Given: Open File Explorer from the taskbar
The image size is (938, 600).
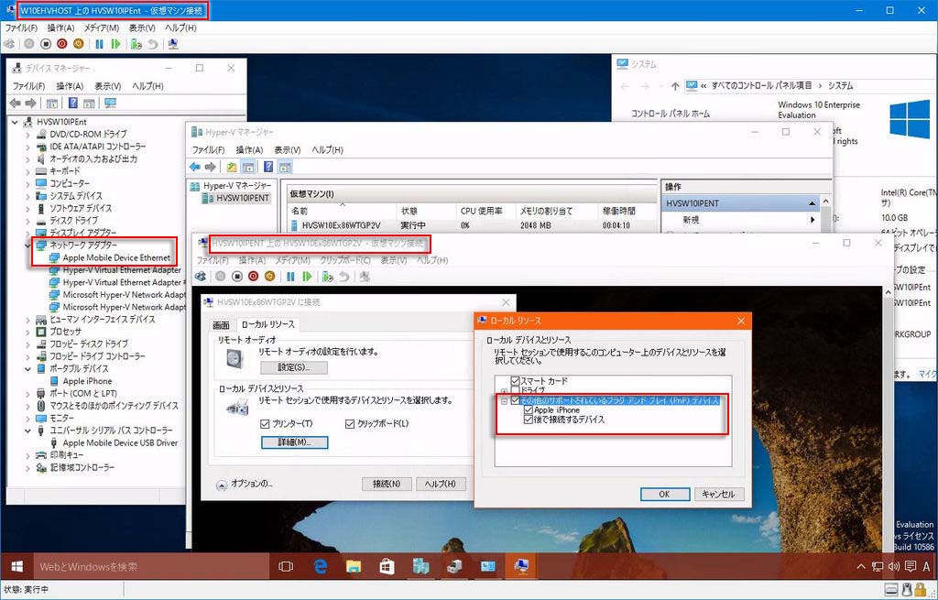Looking at the screenshot, I should (x=354, y=566).
